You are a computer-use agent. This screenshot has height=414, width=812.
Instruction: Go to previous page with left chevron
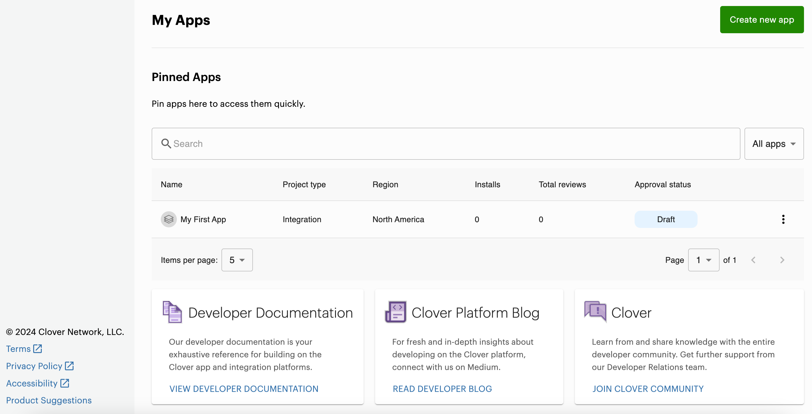tap(753, 260)
